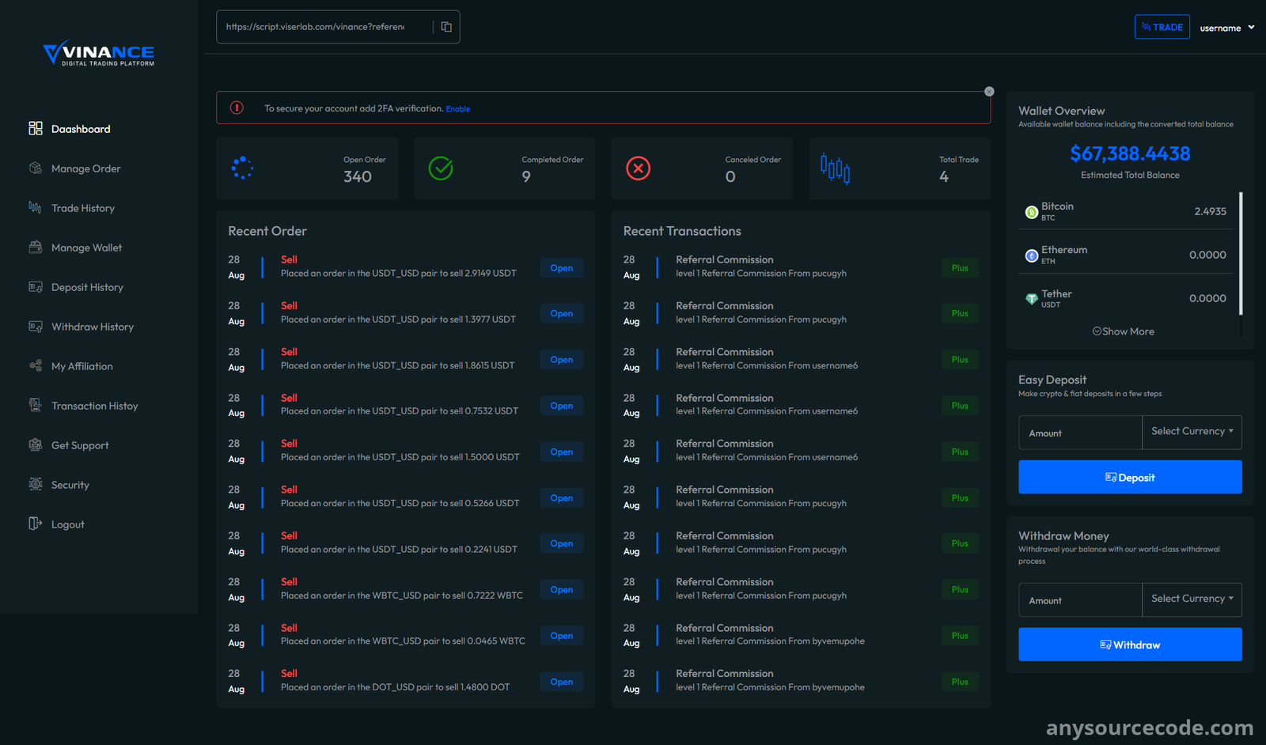Click order text selling 0.0465 WBTC

tap(403, 641)
